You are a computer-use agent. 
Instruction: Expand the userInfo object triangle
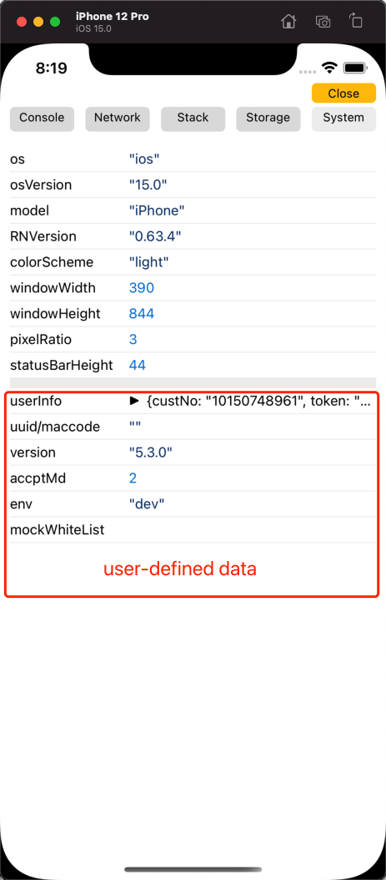click(134, 401)
